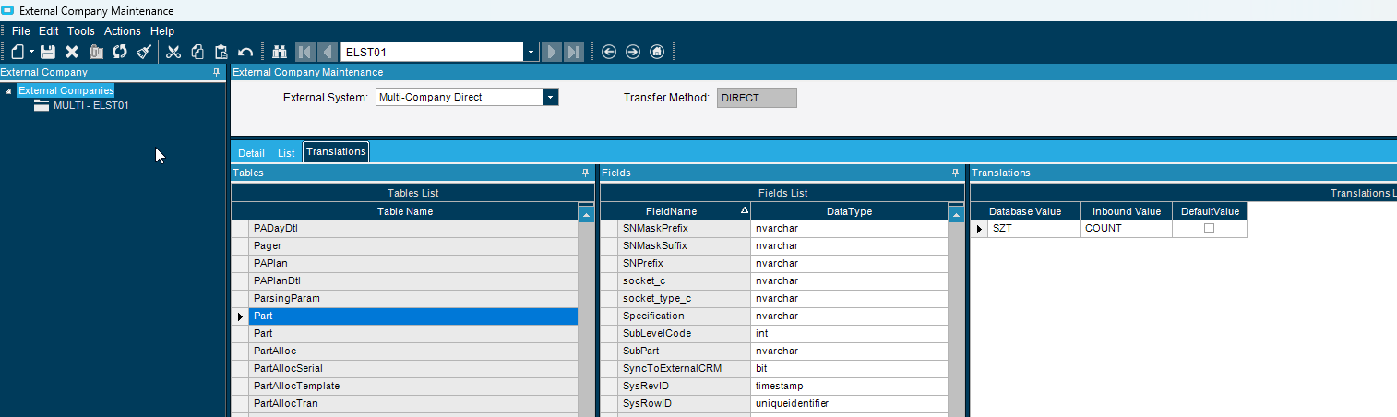
Task: Click the Save icon in toolbar
Action: point(48,52)
